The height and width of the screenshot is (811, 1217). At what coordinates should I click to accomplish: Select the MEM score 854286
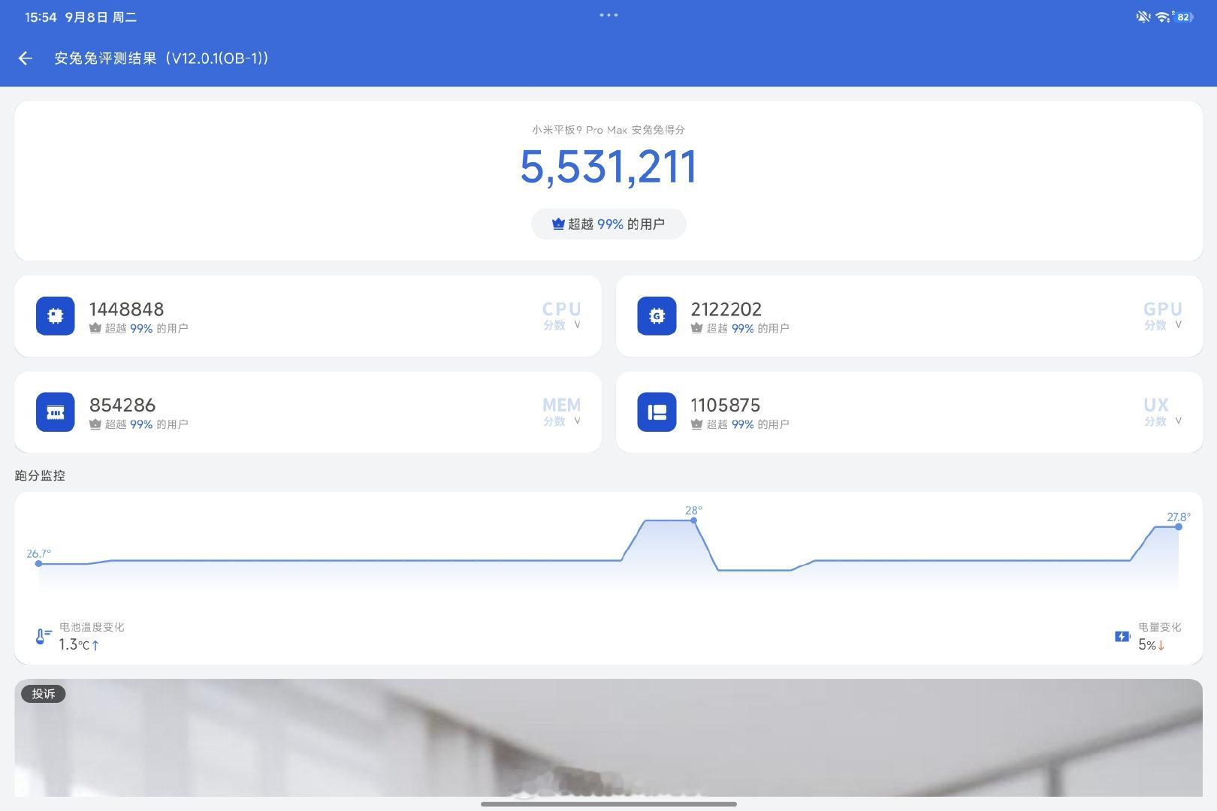click(122, 405)
